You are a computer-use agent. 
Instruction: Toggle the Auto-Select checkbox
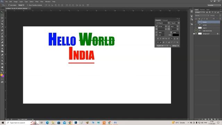point(9,5)
